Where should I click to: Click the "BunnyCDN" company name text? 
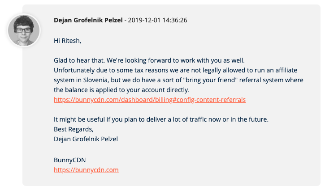point(69,160)
